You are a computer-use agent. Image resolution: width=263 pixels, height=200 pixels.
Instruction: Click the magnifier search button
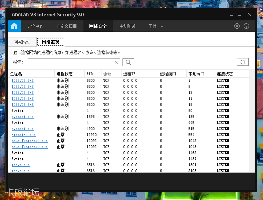(128, 62)
